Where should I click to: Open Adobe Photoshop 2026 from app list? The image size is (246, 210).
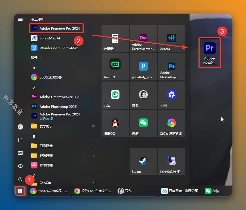(63, 106)
